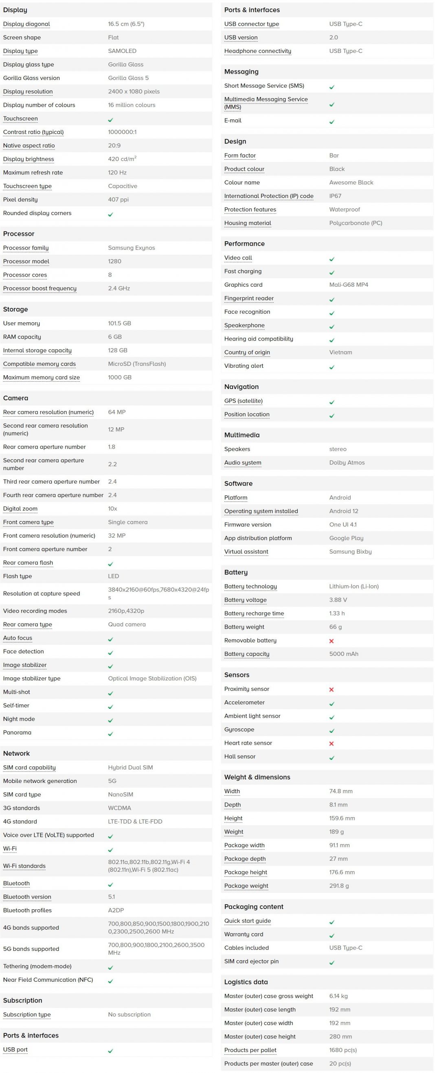The width and height of the screenshot is (435, 1073).
Task: Click the Weight & dimensions section heading
Action: click(x=257, y=777)
